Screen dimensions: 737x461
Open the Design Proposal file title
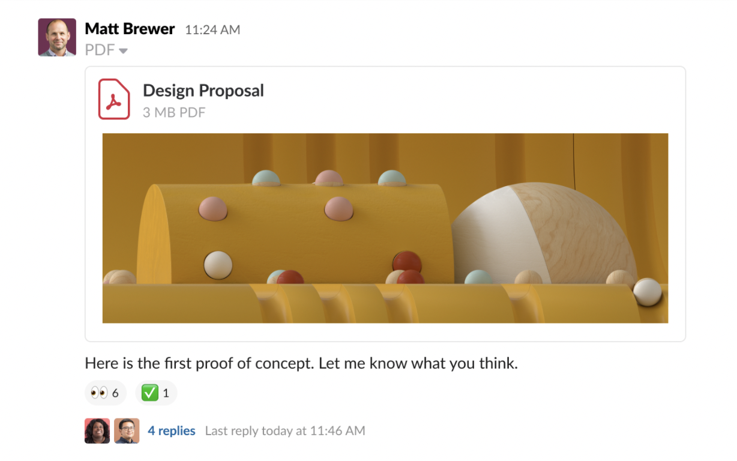[x=203, y=91]
